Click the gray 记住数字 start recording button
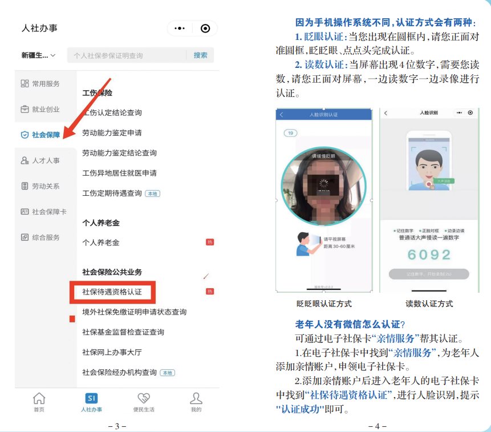The image size is (491, 432). [429, 274]
